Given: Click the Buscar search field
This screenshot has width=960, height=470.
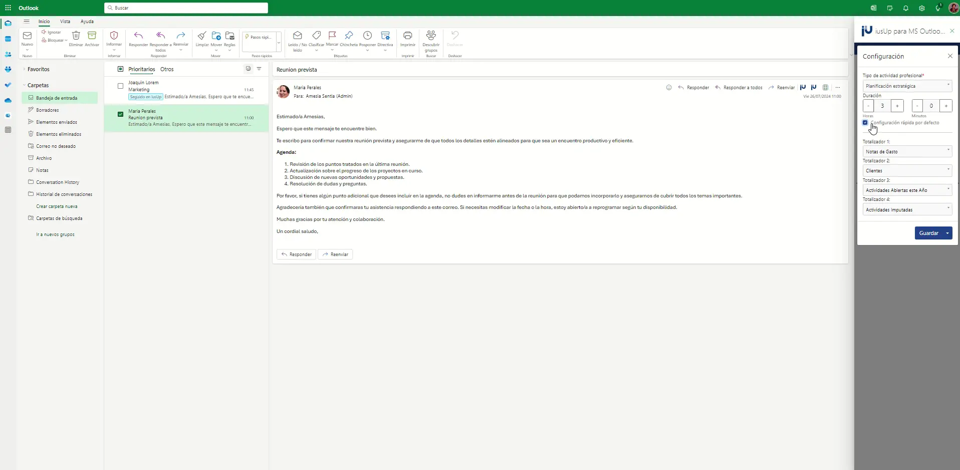Looking at the screenshot, I should click(x=186, y=8).
